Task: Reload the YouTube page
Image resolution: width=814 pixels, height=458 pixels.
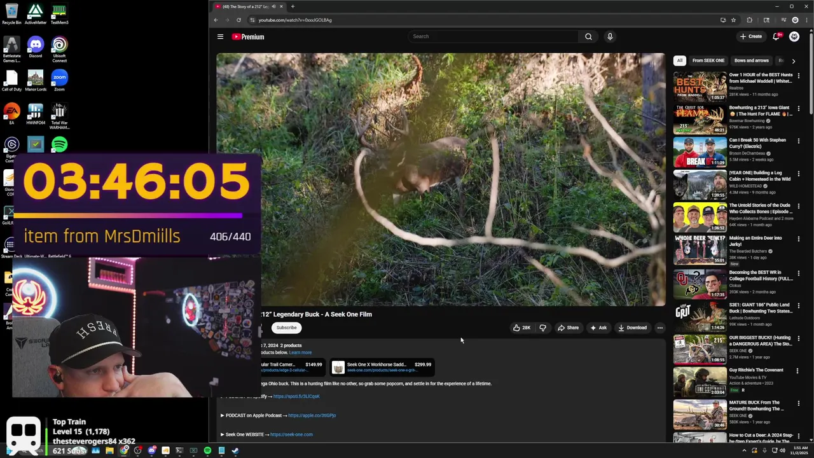Action: point(238,20)
